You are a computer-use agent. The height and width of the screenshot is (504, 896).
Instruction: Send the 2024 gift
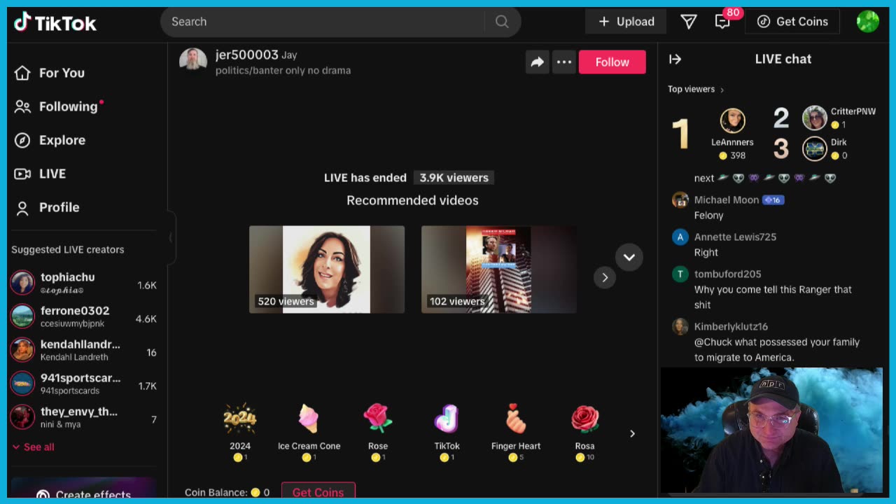240,432
